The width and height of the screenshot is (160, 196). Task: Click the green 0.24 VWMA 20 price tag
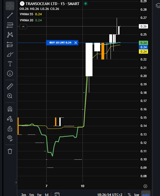click(x=143, y=43)
